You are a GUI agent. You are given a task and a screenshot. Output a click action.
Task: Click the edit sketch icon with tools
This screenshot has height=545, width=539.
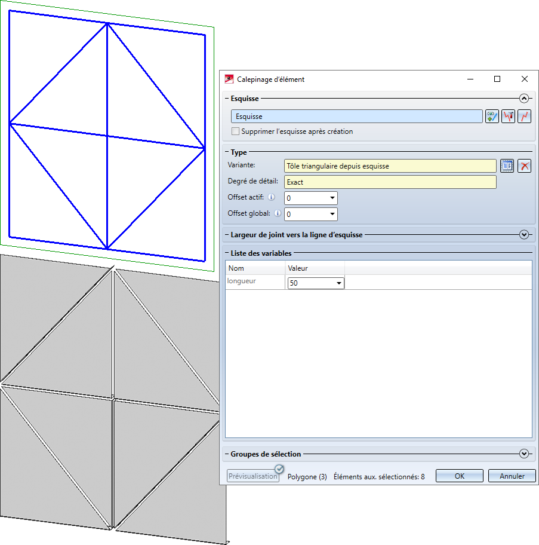click(x=508, y=117)
